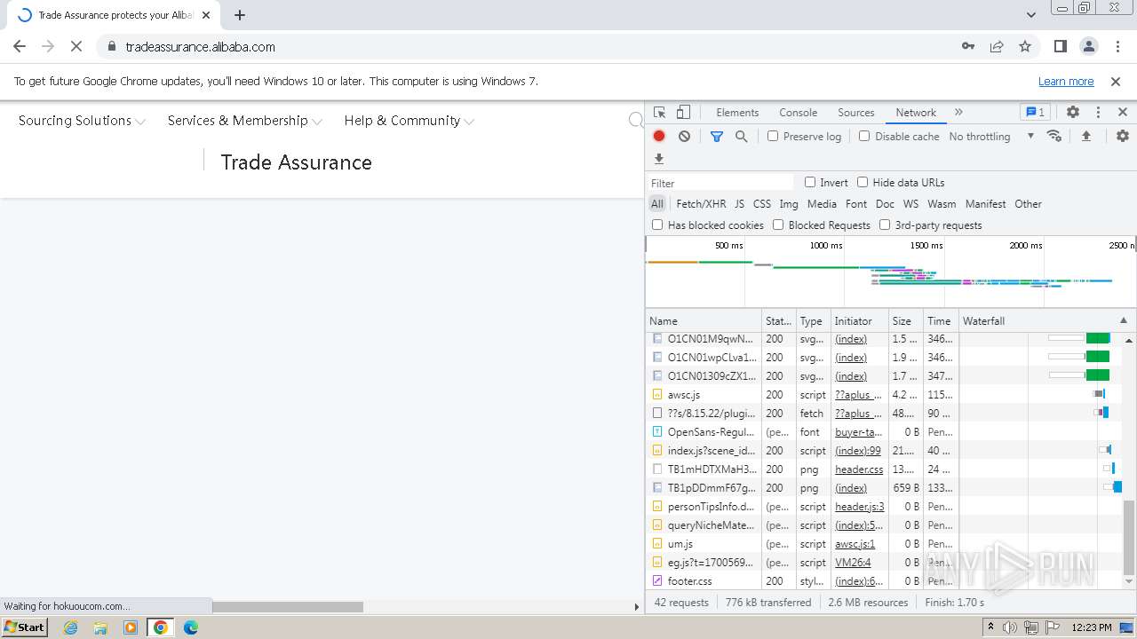Image resolution: width=1137 pixels, height=639 pixels.
Task: Select the Network tab
Action: 916,113
